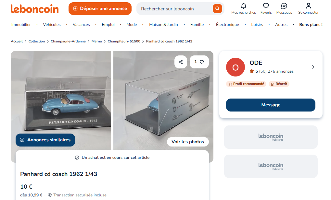The width and height of the screenshot is (331, 200).
Task: Click Déposer une annonce button
Action: tap(100, 9)
